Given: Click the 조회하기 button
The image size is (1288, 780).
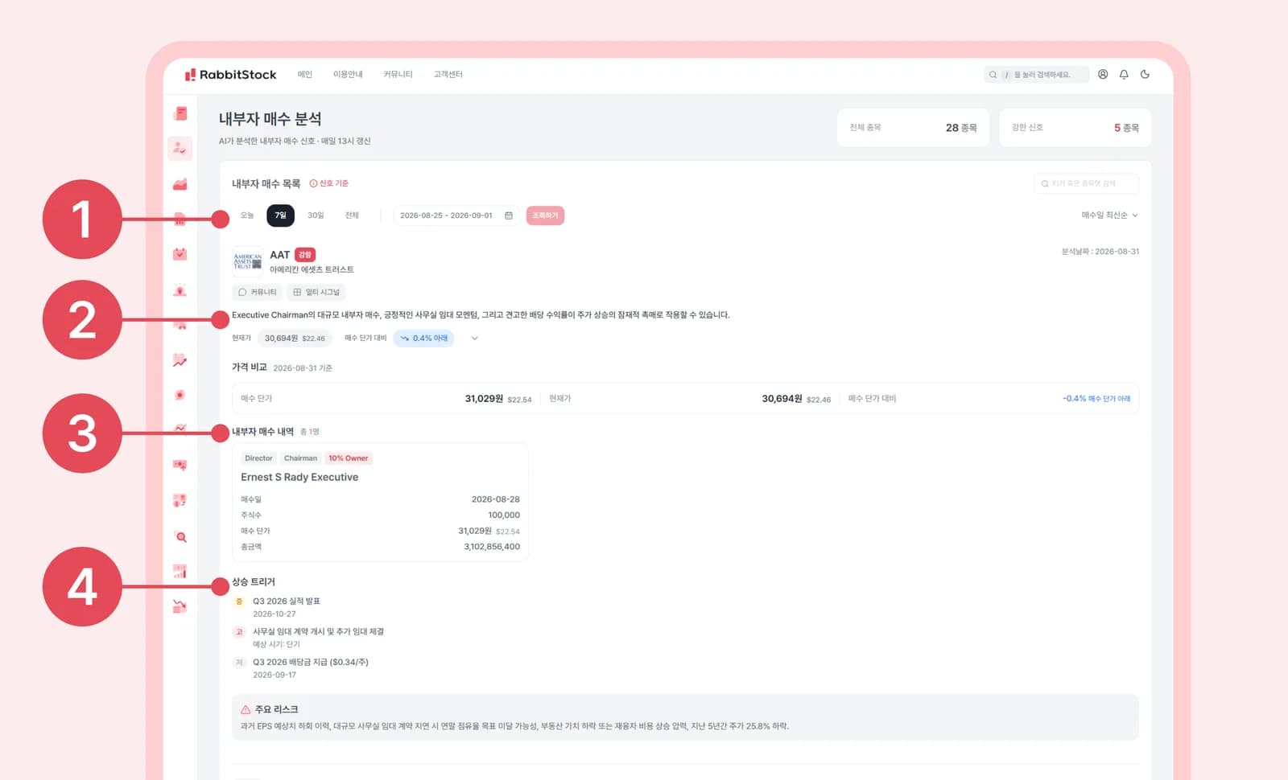Looking at the screenshot, I should [x=545, y=216].
